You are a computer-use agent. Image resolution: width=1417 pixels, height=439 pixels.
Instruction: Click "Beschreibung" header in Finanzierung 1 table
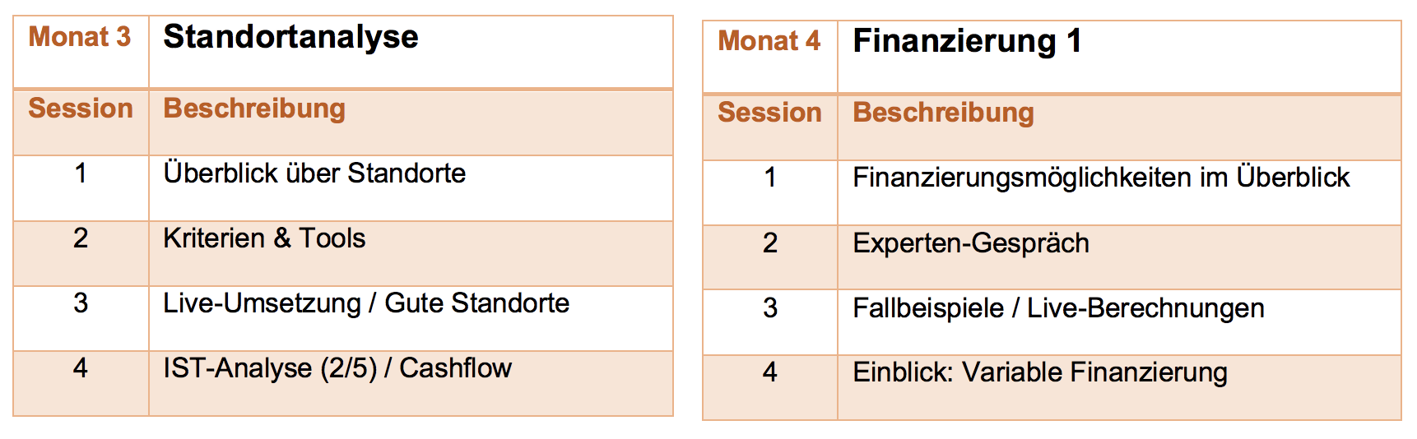(943, 113)
